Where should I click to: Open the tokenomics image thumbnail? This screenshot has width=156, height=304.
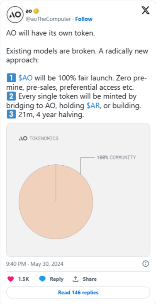tap(78, 190)
